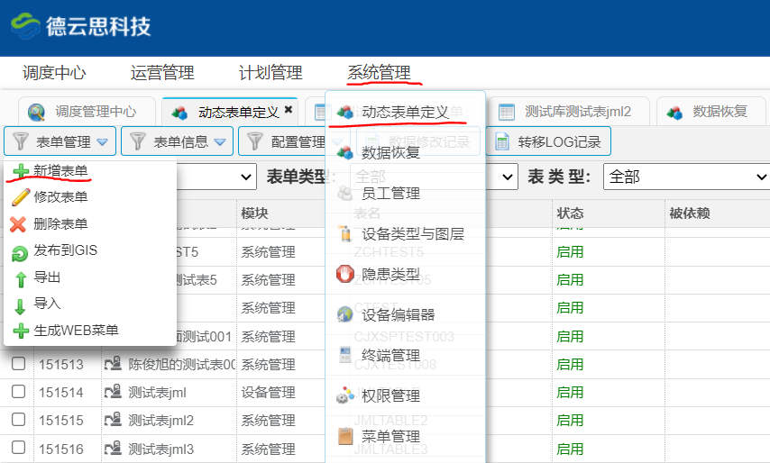770x463 pixels.
Task: Click the red X 删除表单 icon
Action: (x=20, y=224)
